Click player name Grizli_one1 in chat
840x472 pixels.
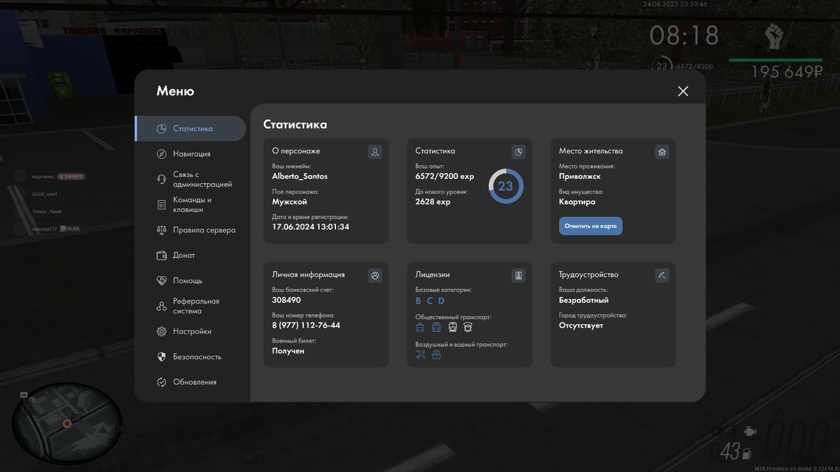[x=45, y=194]
